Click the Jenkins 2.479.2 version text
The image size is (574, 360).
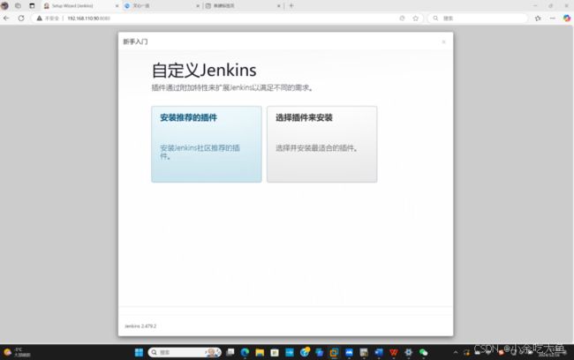(x=140, y=326)
